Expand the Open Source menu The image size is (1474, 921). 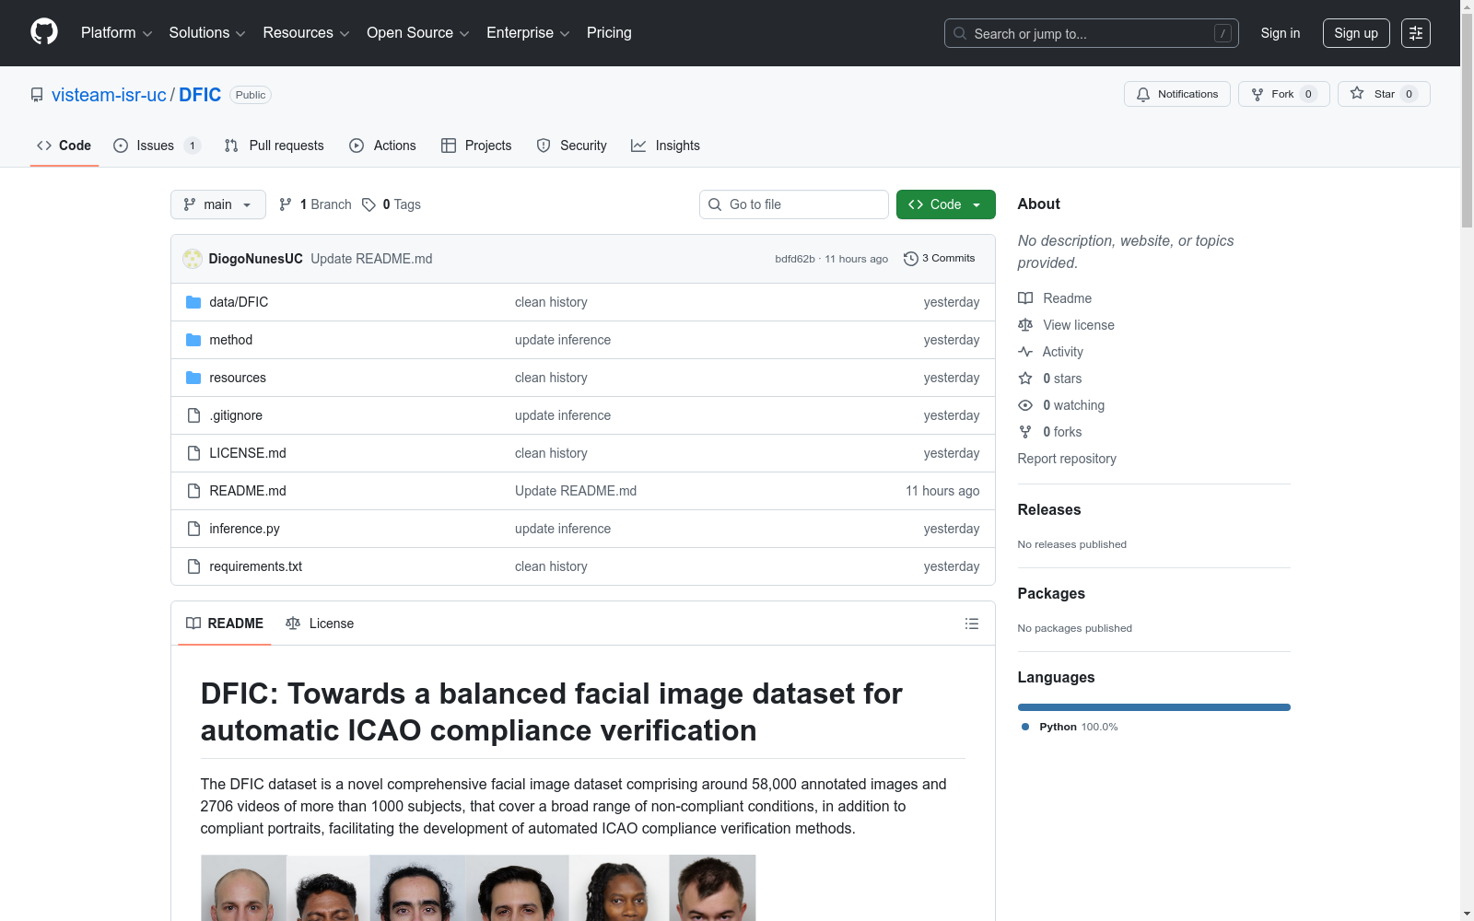point(418,33)
